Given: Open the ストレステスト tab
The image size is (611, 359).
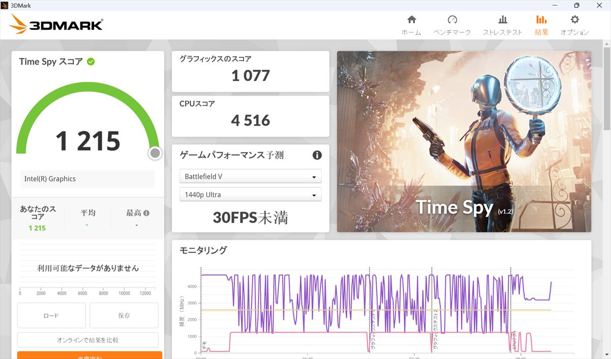Looking at the screenshot, I should pos(503,25).
